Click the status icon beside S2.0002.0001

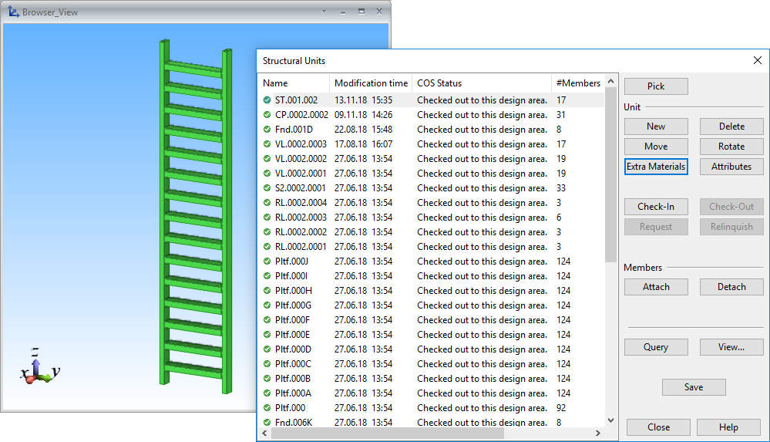(267, 188)
